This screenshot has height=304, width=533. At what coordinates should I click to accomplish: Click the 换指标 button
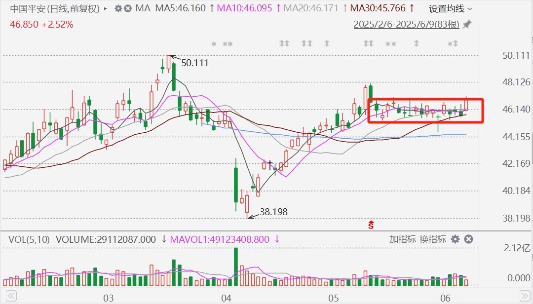click(432, 239)
